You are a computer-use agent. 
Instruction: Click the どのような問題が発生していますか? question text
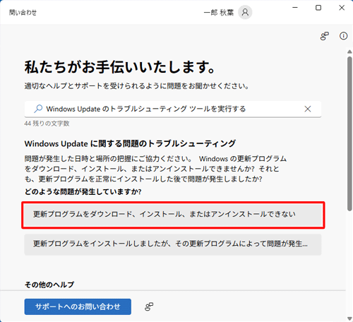pyautogui.click(x=83, y=191)
